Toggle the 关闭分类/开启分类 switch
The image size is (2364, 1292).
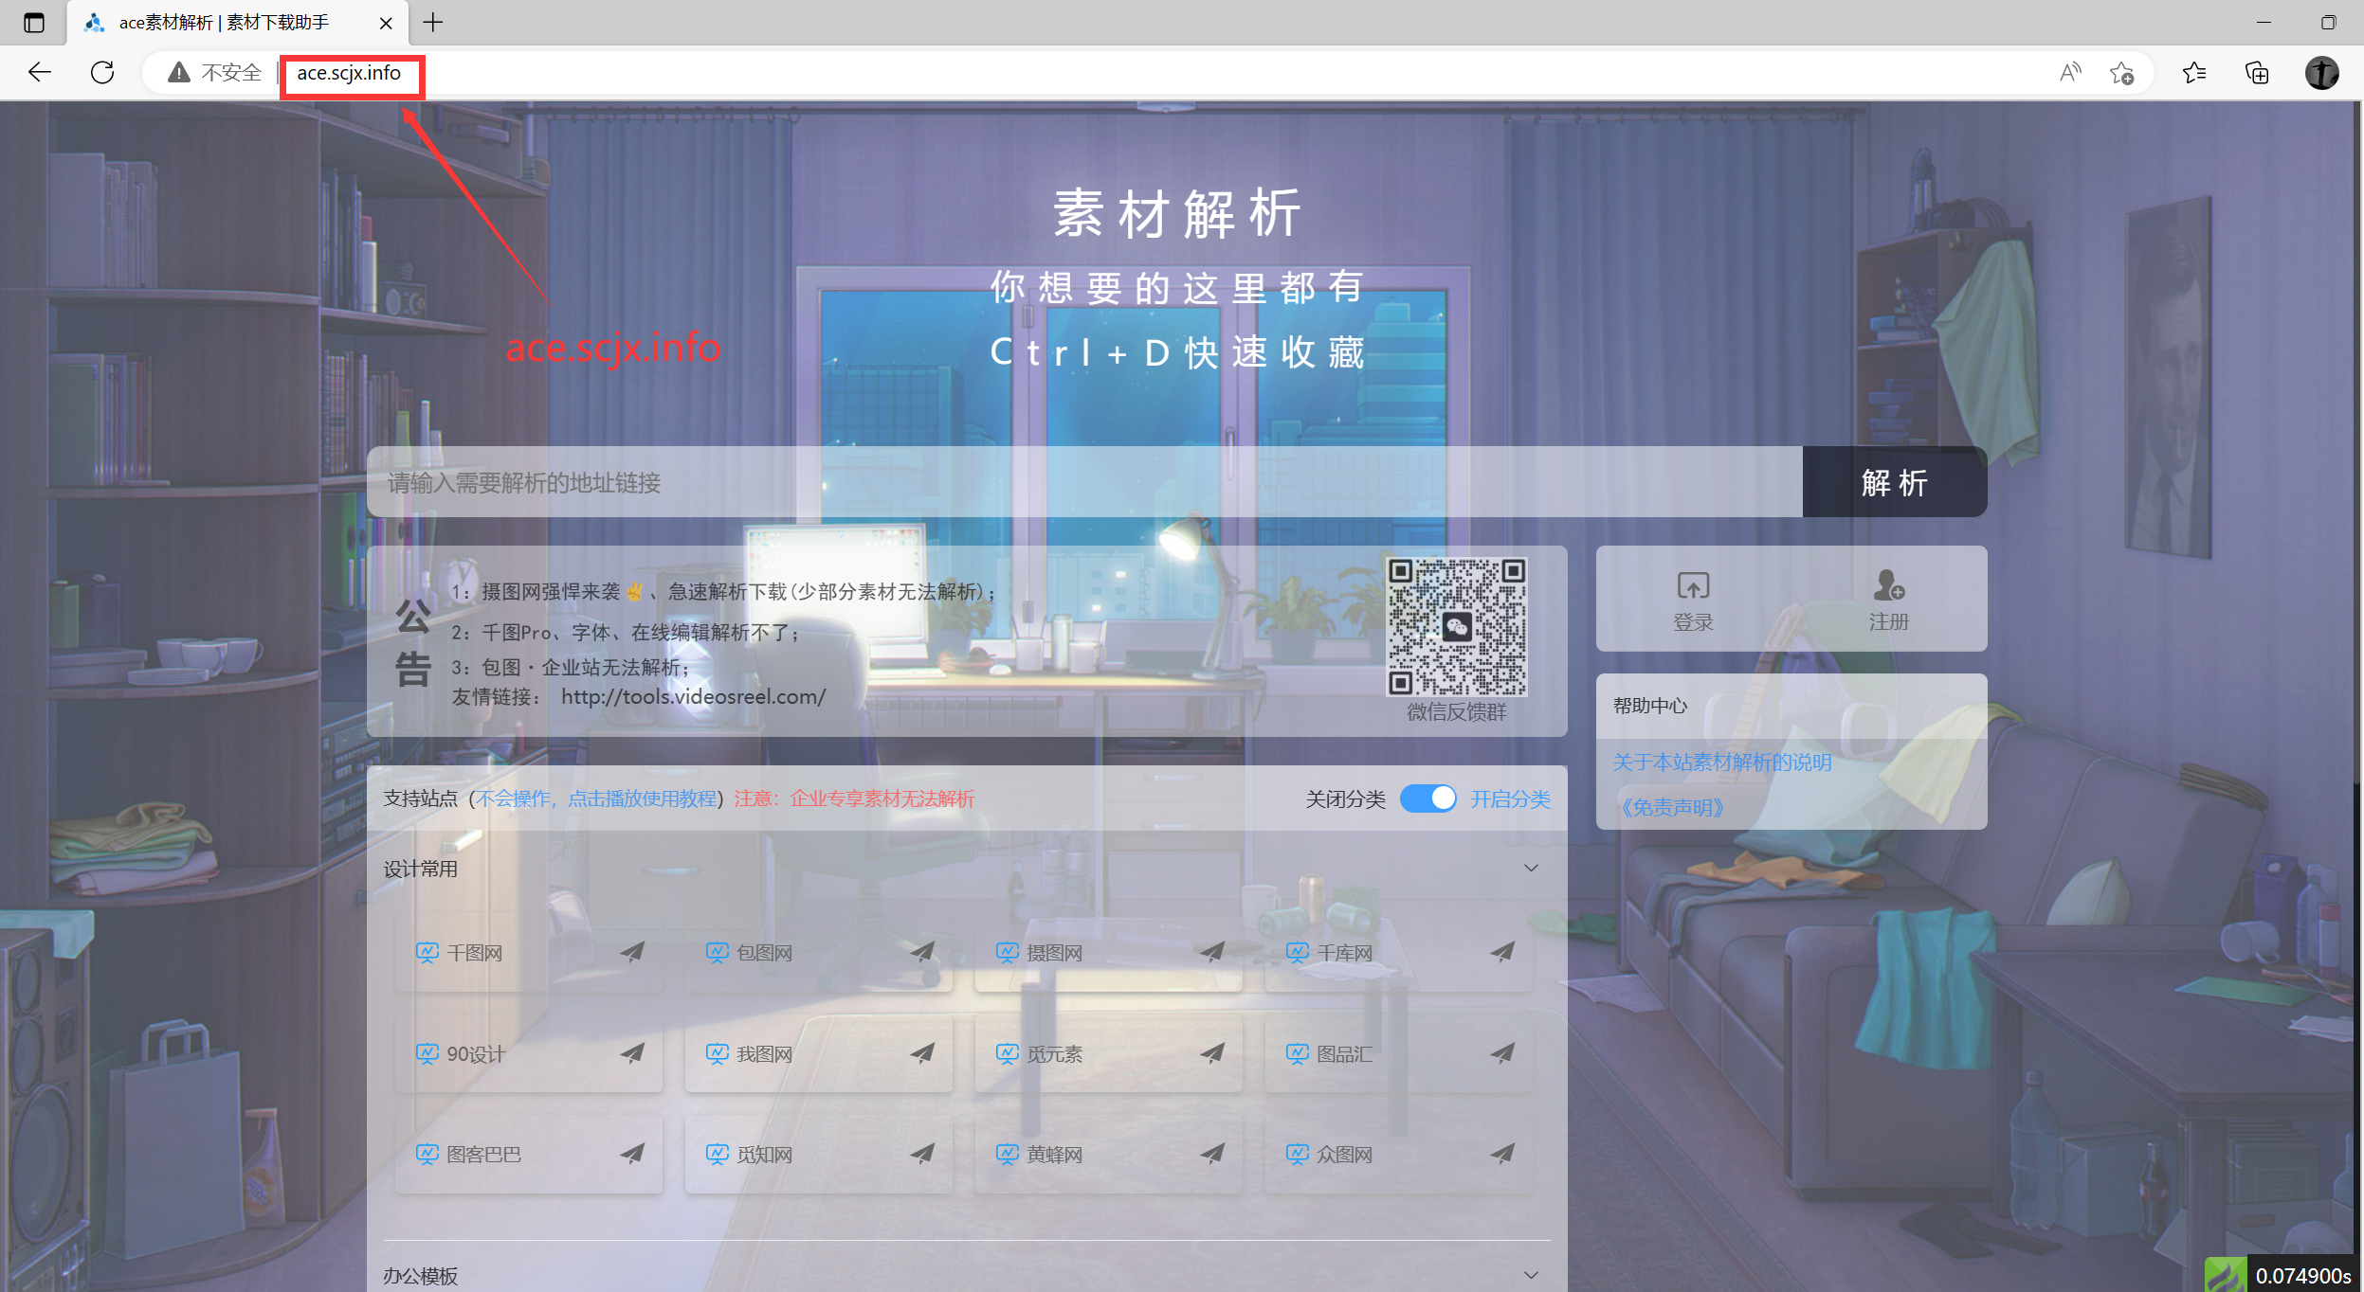tap(1427, 799)
